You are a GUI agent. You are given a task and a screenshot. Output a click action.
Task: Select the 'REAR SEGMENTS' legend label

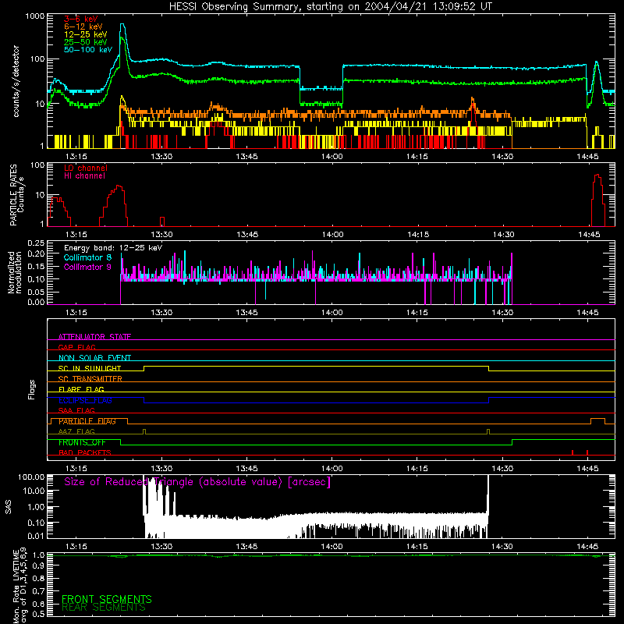click(104, 608)
